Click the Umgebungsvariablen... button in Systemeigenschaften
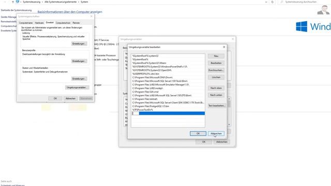The image size is (331, 186). pyautogui.click(x=77, y=87)
